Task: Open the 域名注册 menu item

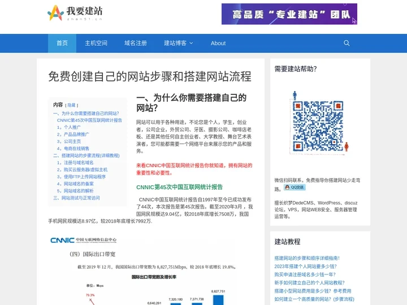Action: 136,43
